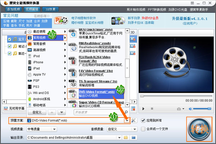Click the 添加视频 add video button
This screenshot has width=216, height=144.
click(x=14, y=9)
